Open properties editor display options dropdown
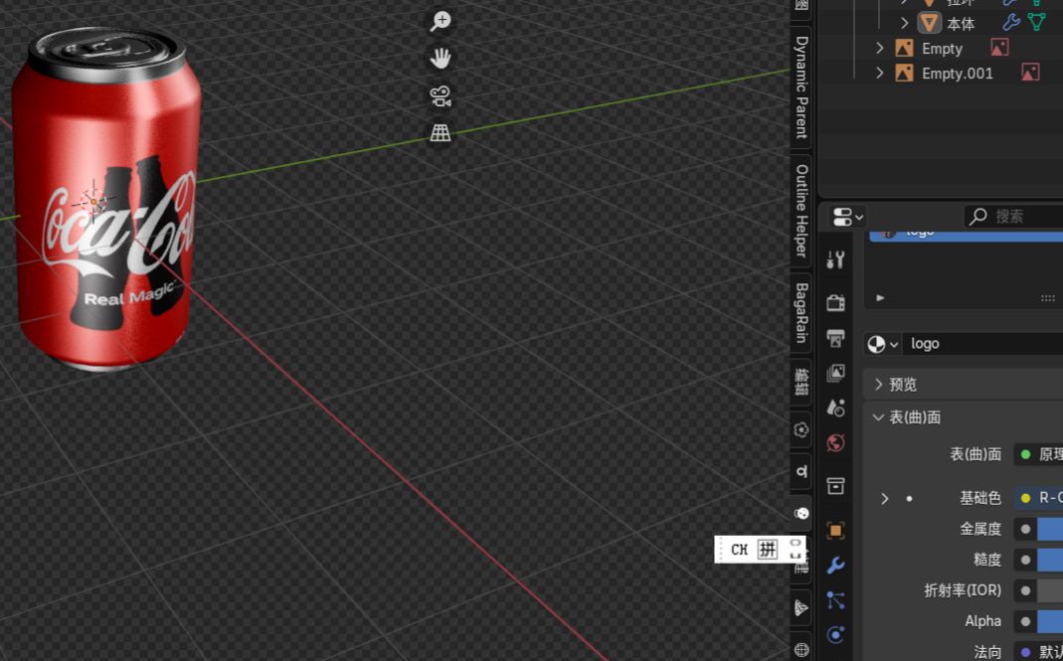1063x661 pixels. coord(847,217)
